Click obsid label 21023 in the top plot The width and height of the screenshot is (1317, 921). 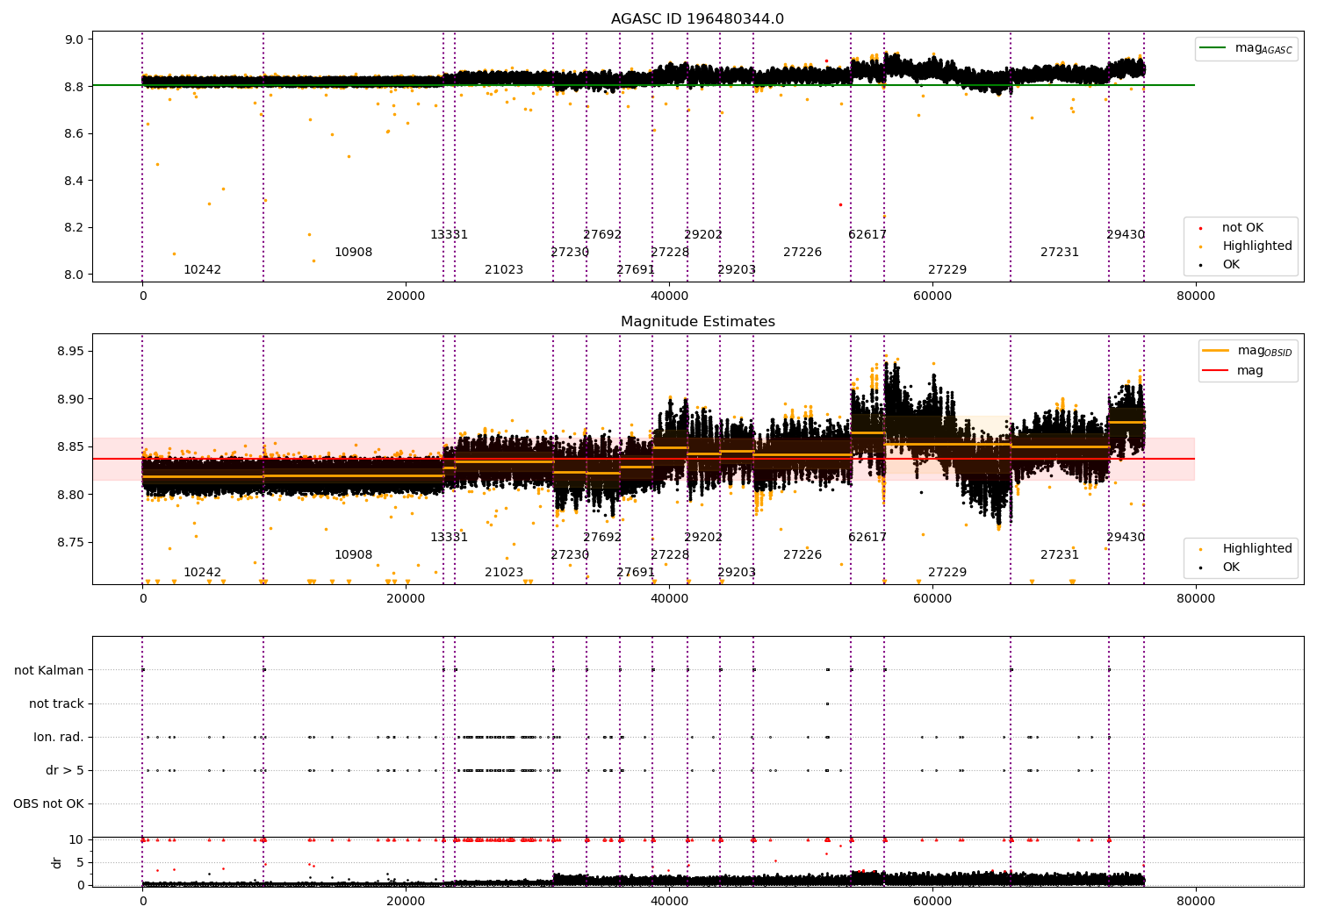click(504, 270)
